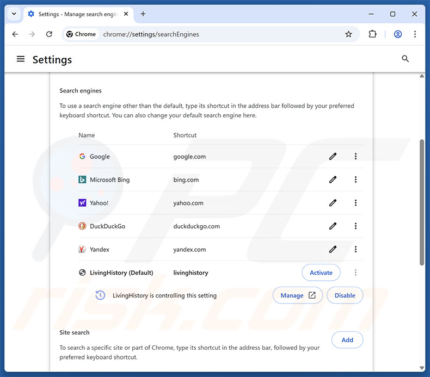Open Chrome three-dot main menu

click(415, 34)
